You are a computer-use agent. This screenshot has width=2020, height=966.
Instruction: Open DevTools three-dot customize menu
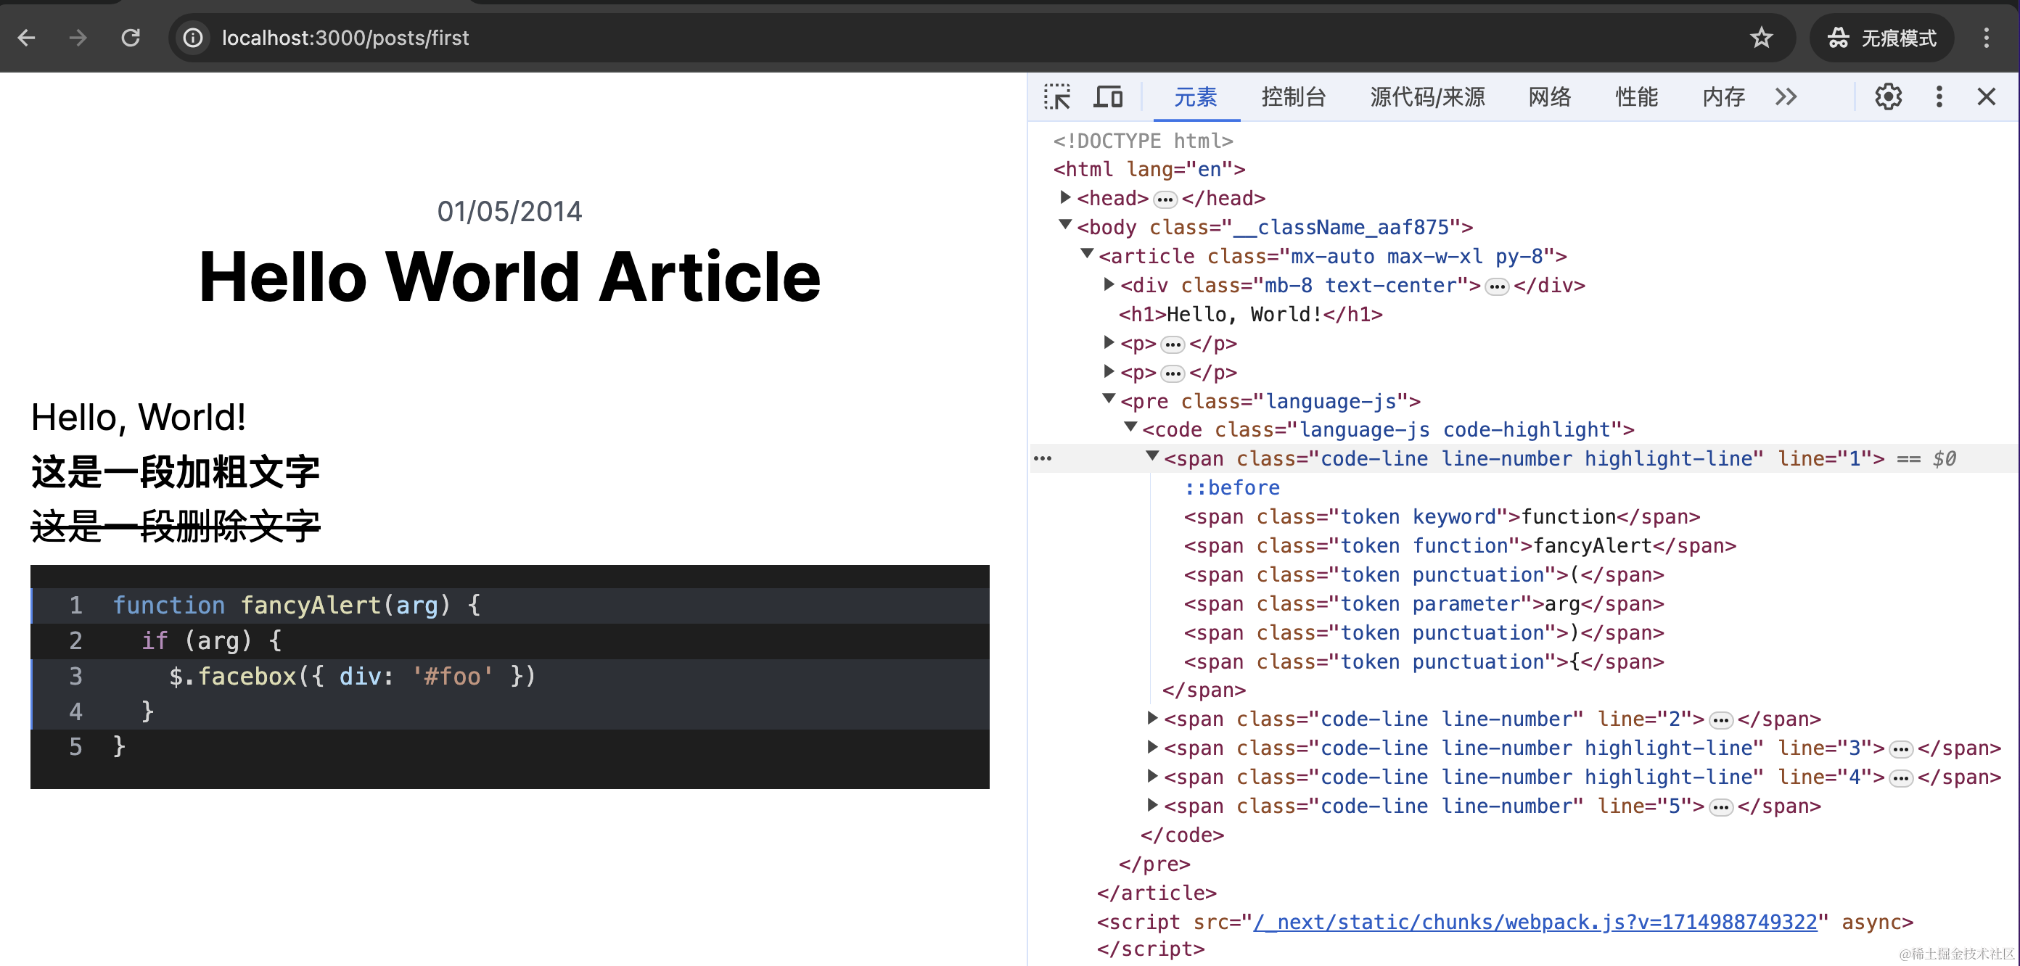[x=1939, y=97]
